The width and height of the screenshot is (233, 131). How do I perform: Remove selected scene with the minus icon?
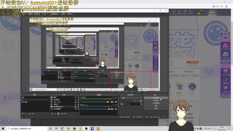[x=26, y=114]
